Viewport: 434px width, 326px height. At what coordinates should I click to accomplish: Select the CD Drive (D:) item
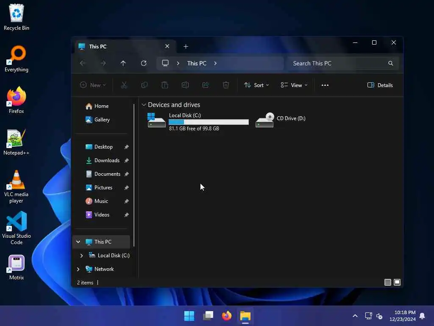pos(281,120)
